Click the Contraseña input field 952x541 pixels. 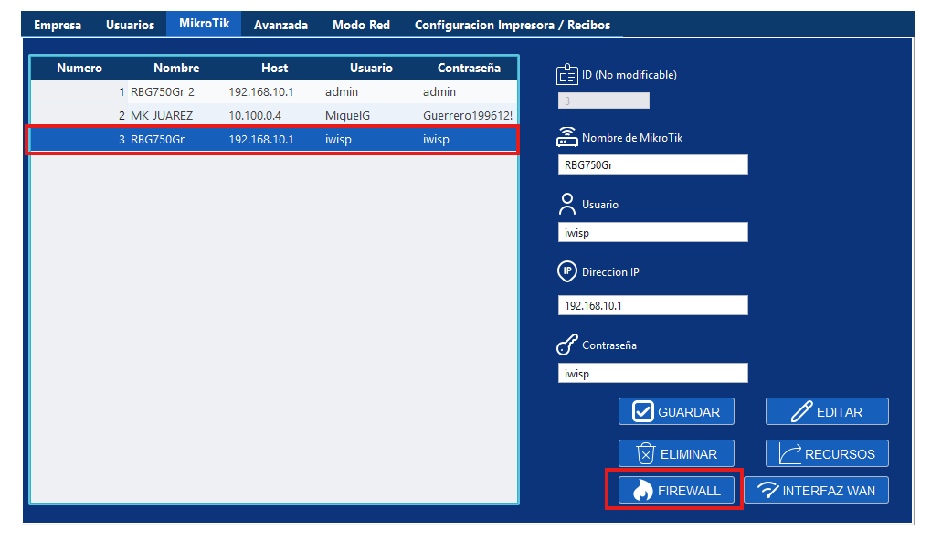click(652, 373)
